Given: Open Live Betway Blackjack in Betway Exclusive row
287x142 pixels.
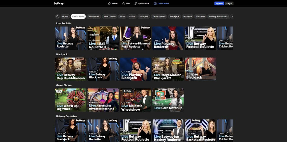Looking at the screenshot, I should point(71,131).
